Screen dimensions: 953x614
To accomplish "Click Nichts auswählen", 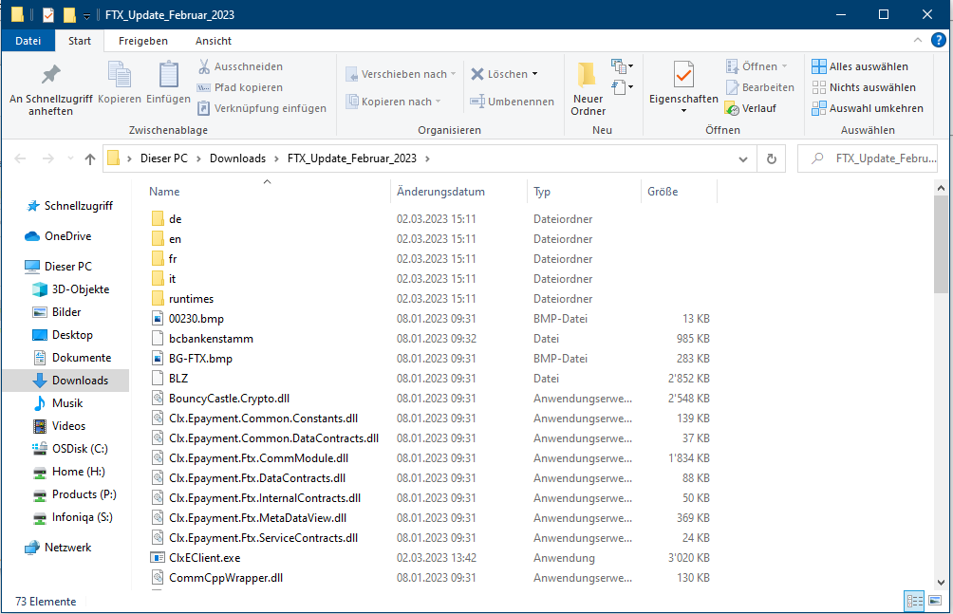I will point(864,87).
